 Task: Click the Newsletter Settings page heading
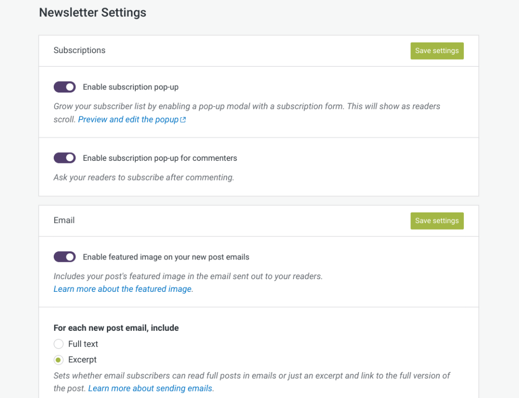93,13
